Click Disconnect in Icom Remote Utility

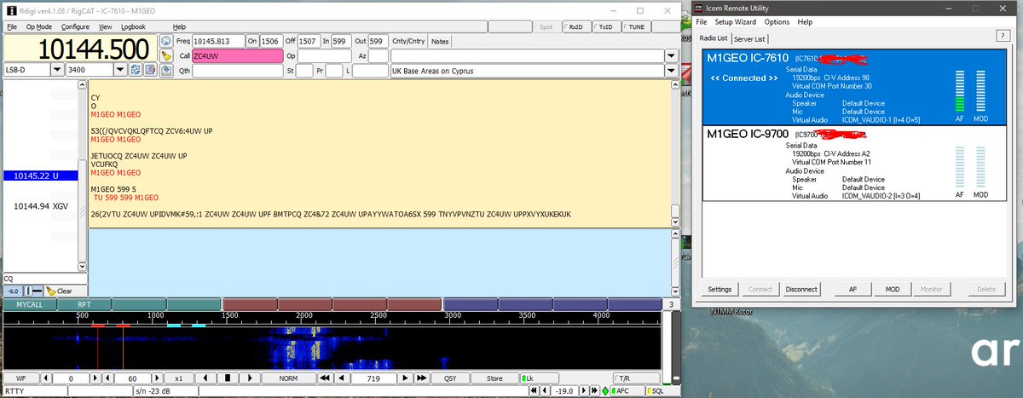click(801, 289)
